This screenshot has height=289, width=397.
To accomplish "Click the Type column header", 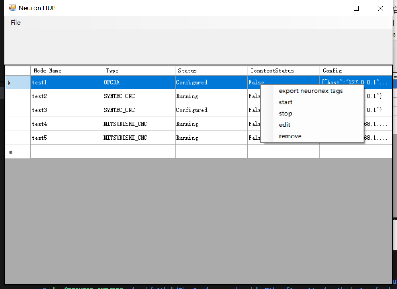I will (139, 71).
